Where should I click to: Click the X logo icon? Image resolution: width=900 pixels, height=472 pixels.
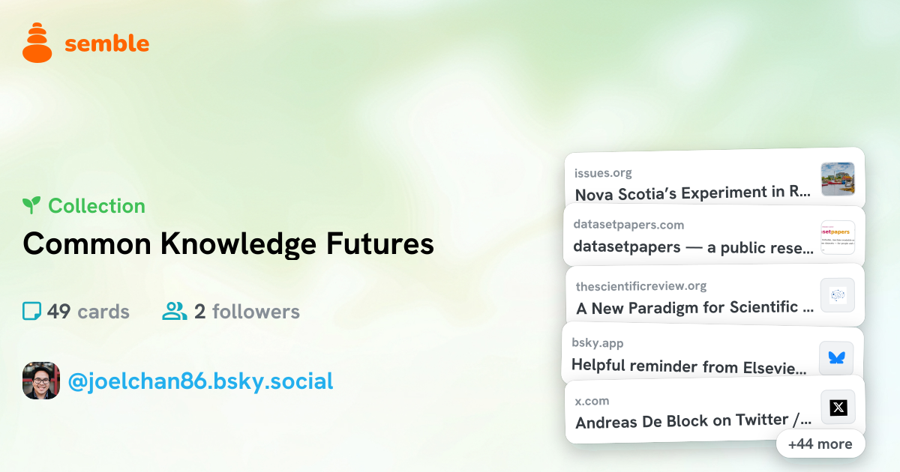point(838,408)
